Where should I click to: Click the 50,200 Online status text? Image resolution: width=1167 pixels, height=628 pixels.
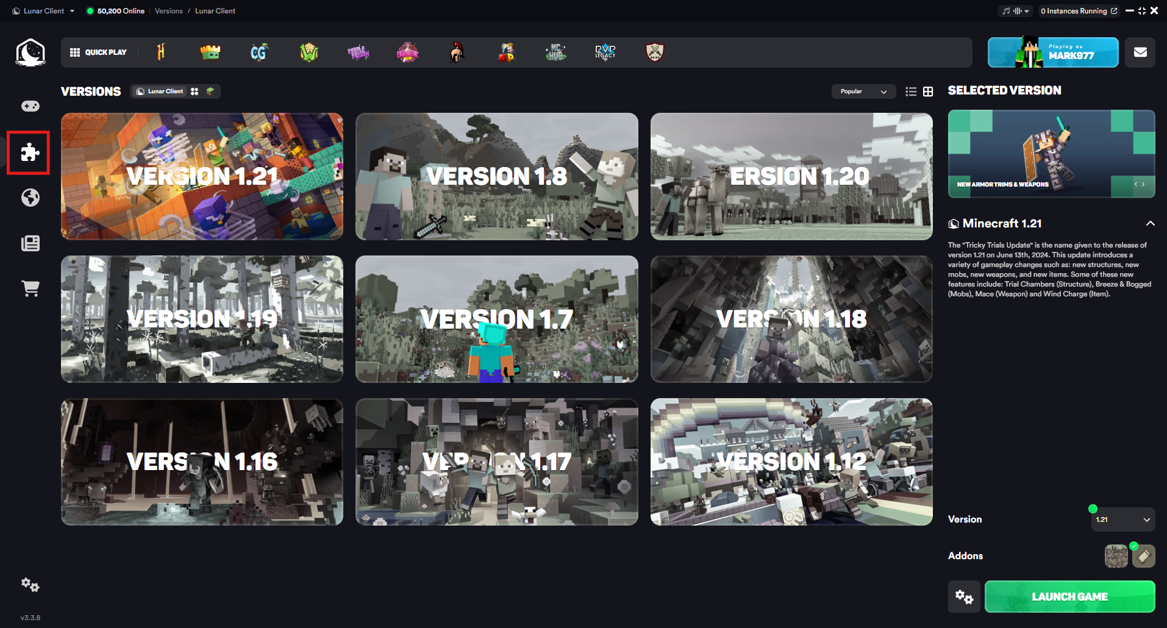pyautogui.click(x=121, y=11)
